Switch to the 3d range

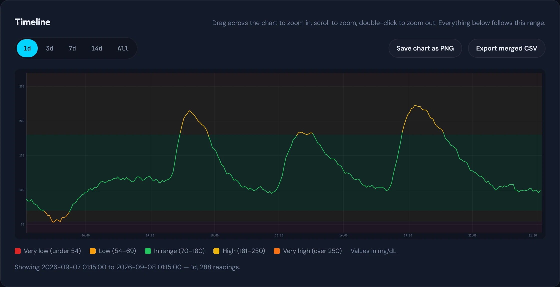coord(49,48)
